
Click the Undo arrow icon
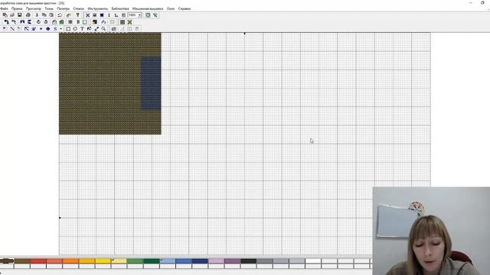pos(60,15)
